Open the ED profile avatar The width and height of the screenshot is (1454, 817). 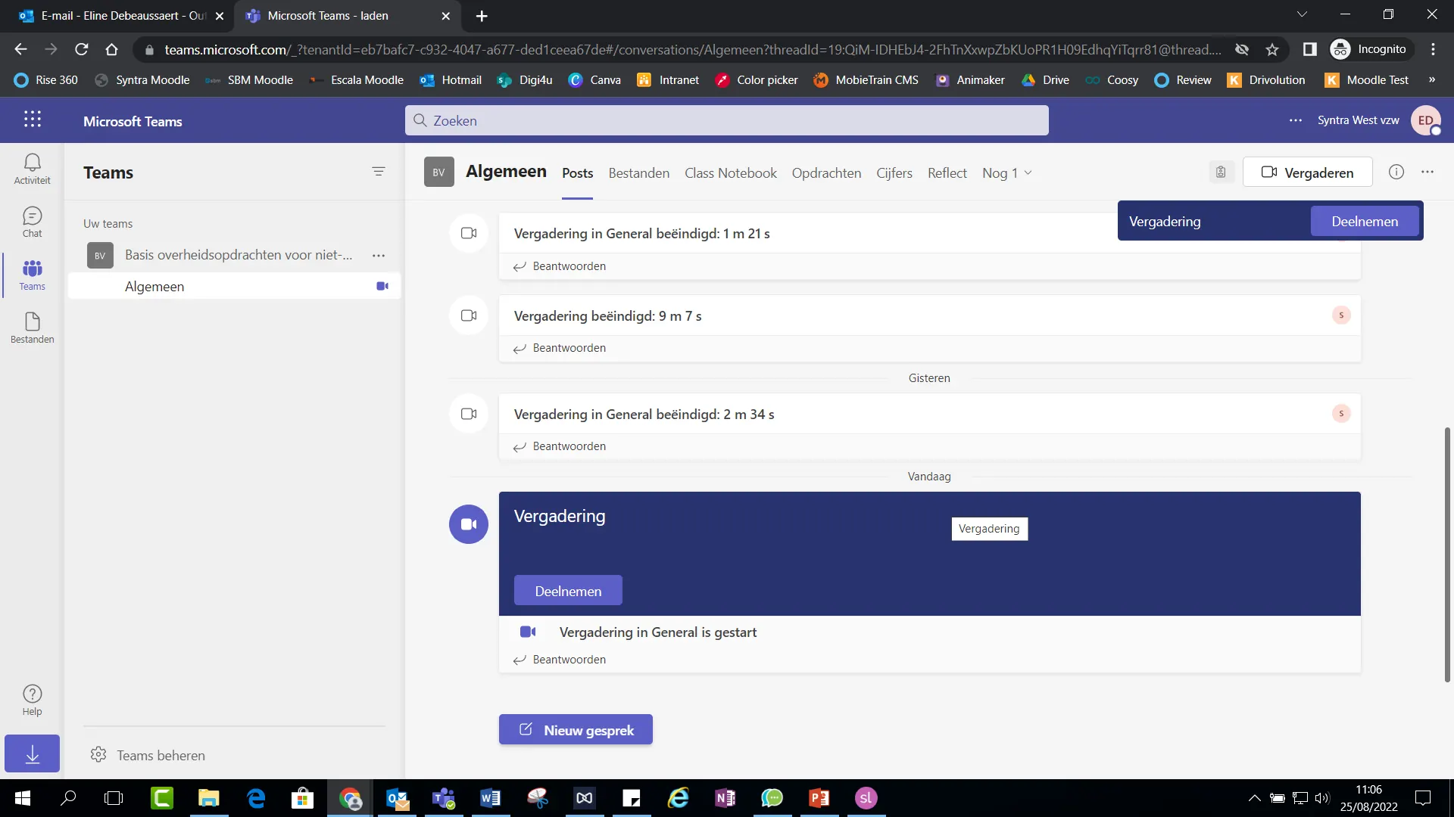point(1426,120)
